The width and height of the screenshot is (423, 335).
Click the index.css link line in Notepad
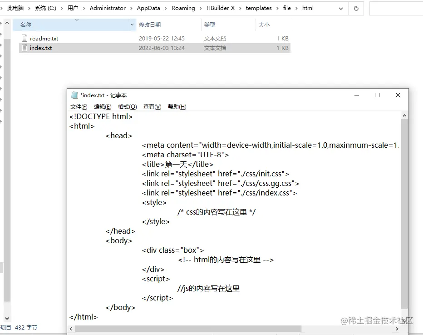(x=219, y=193)
